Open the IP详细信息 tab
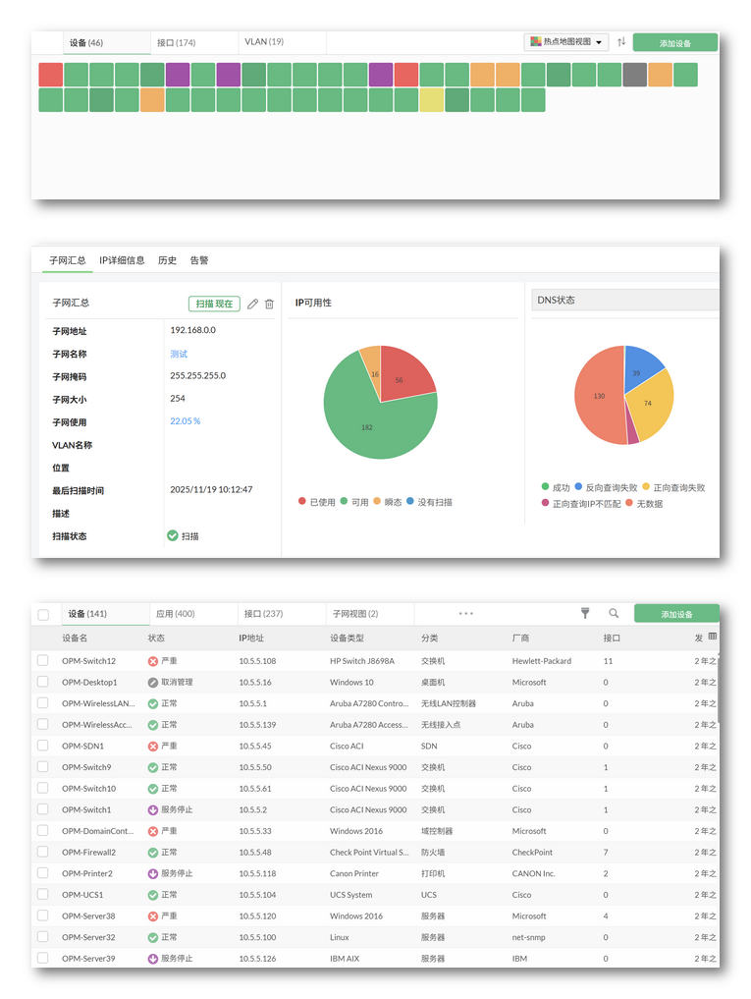 122,260
